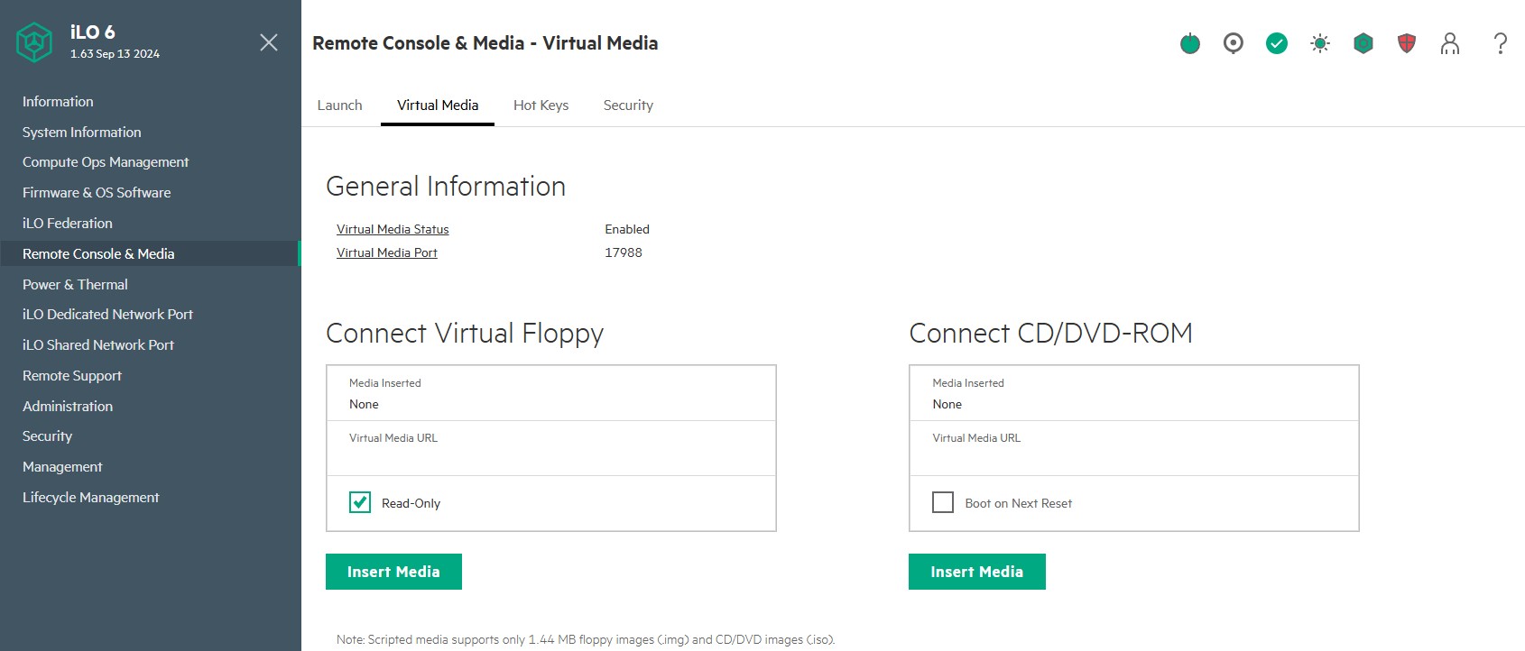Close the navigation sidebar with the X

coord(269,42)
